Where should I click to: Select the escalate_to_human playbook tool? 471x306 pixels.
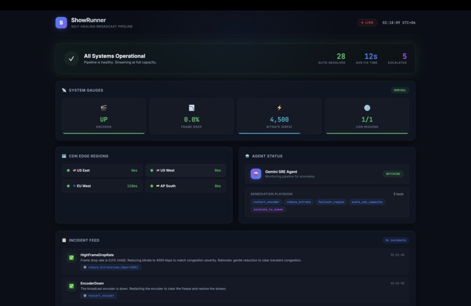(268, 209)
